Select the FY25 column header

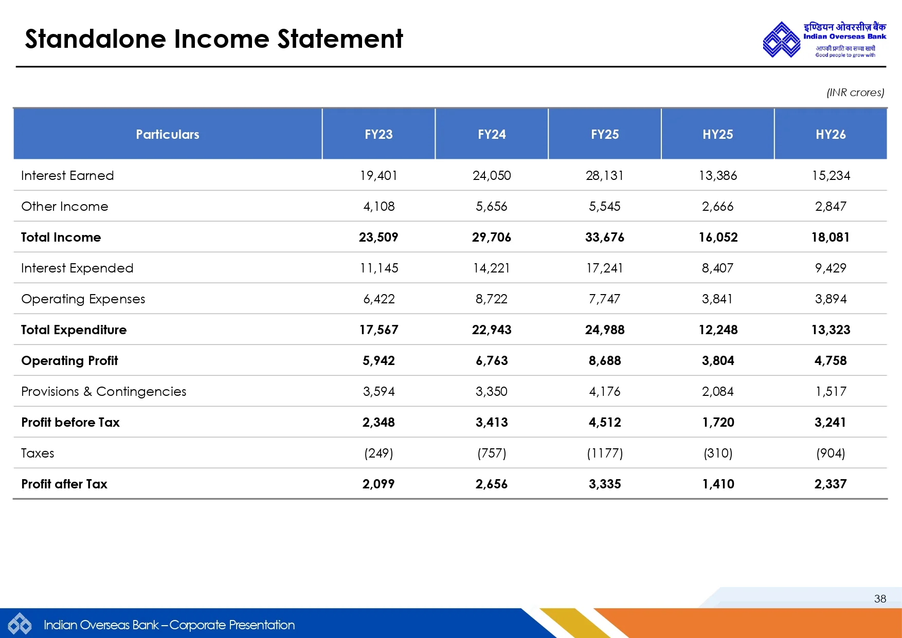click(605, 134)
